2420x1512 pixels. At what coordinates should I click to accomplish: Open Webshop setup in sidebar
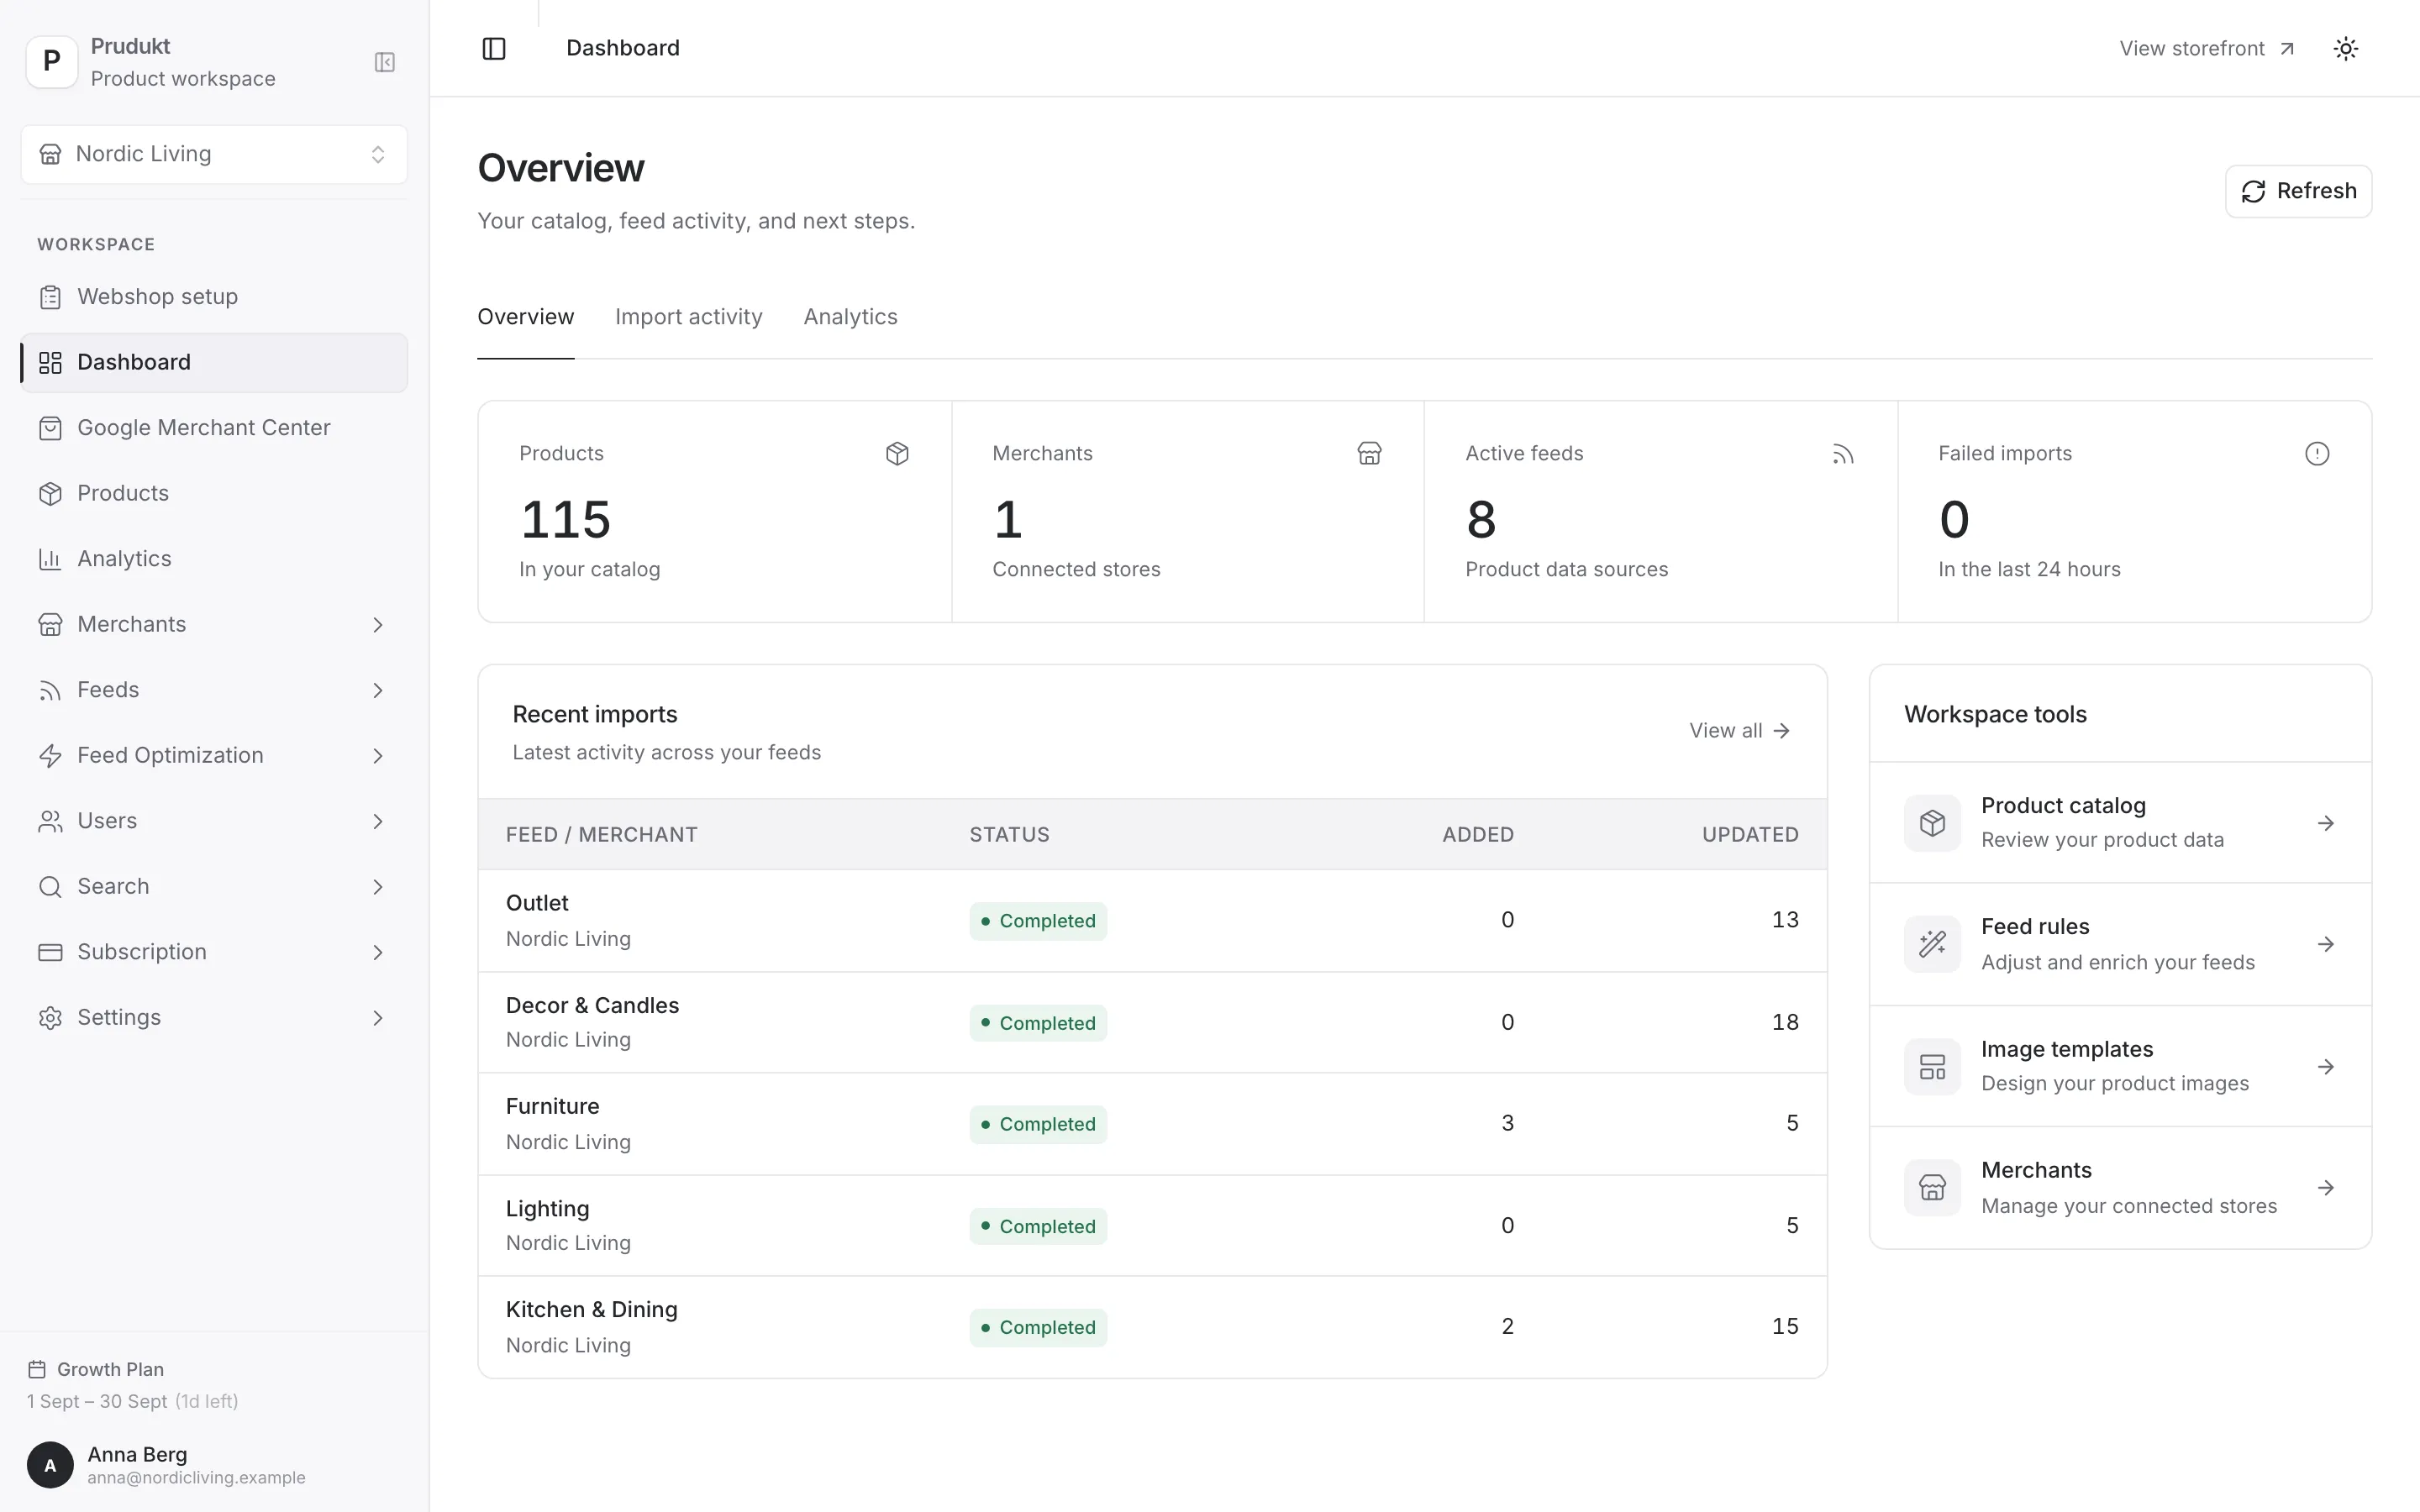[214, 297]
